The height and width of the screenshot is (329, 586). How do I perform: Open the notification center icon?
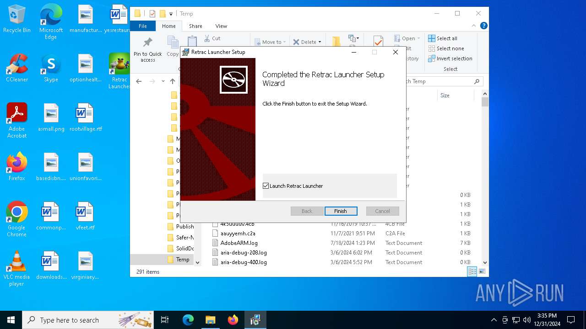[x=571, y=320]
